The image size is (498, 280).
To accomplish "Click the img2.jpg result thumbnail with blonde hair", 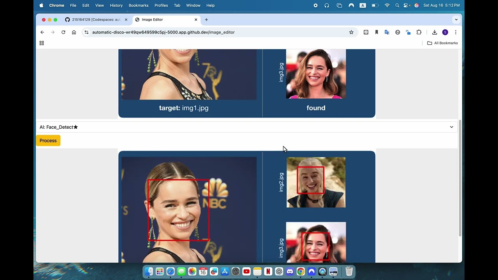I will (x=316, y=182).
